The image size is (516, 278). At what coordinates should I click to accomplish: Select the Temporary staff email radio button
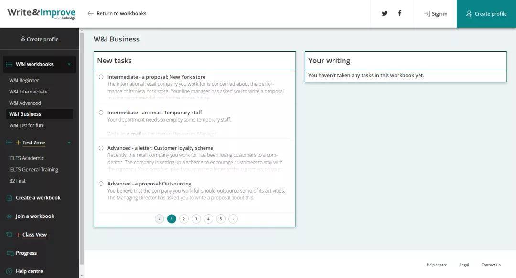click(101, 113)
